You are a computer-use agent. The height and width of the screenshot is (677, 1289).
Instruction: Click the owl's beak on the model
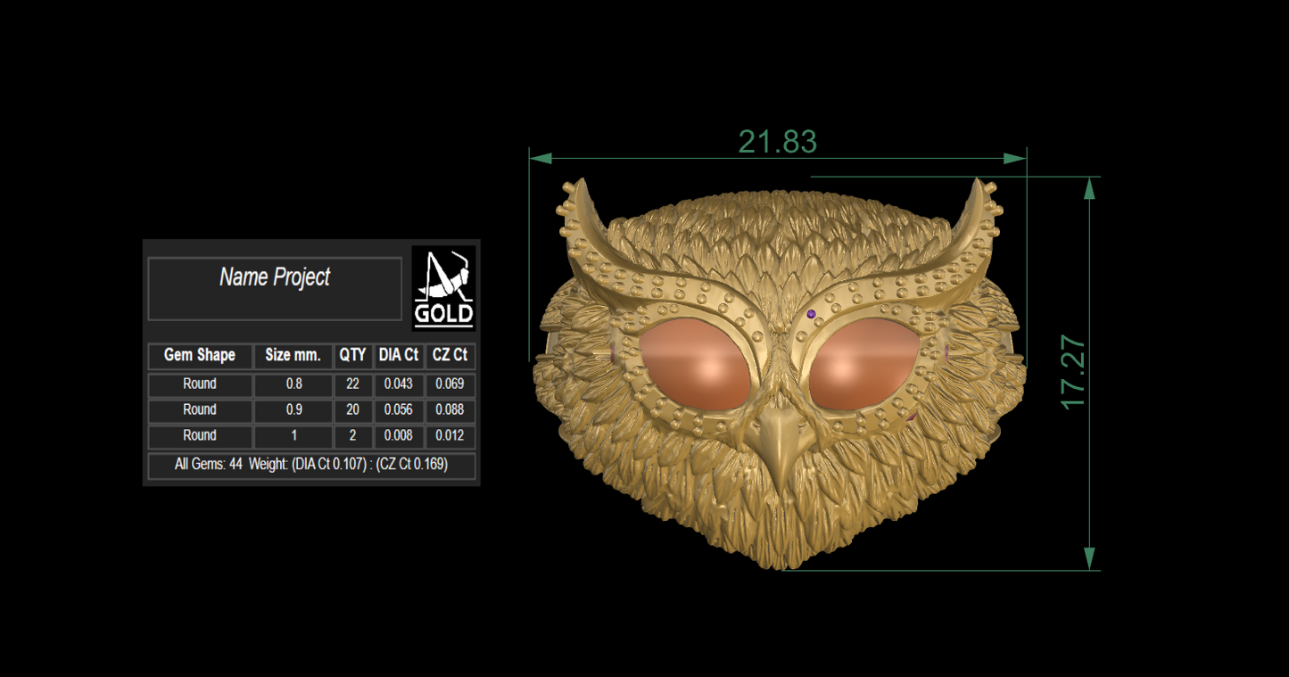[780, 450]
